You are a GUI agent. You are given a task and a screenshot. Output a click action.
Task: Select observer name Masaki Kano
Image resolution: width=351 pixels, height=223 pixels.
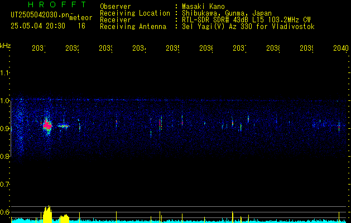(203, 6)
